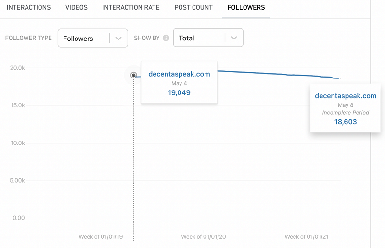Click decentaspeak.com link in May 4 tooltip
385x248 pixels.
(x=179, y=74)
